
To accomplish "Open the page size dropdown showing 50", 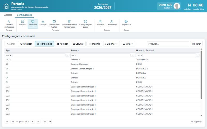I will pyautogui.click(x=47, y=122).
